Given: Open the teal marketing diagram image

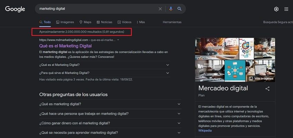Looking at the screenshot, I should (235, 71).
